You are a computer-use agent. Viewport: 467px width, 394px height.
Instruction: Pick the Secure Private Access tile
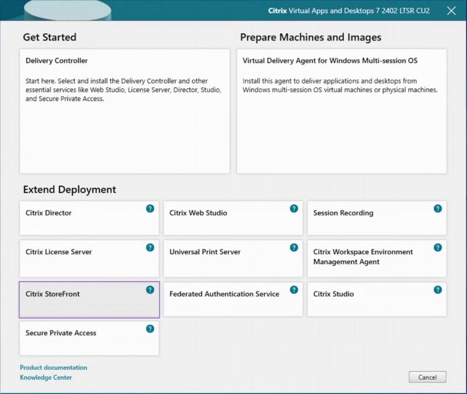click(x=89, y=339)
